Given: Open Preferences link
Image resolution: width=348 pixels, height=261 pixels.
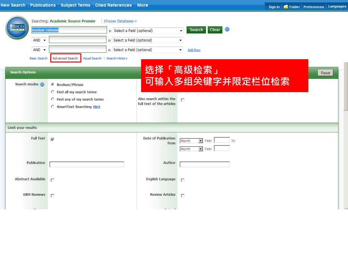Looking at the screenshot, I should coord(314,7).
